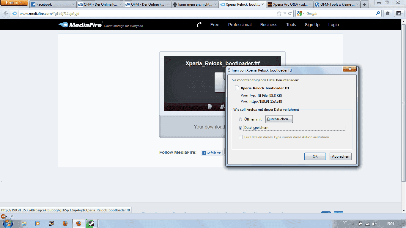Click Abbrechen to cancel the download
The height and width of the screenshot is (228, 406).
[341, 156]
